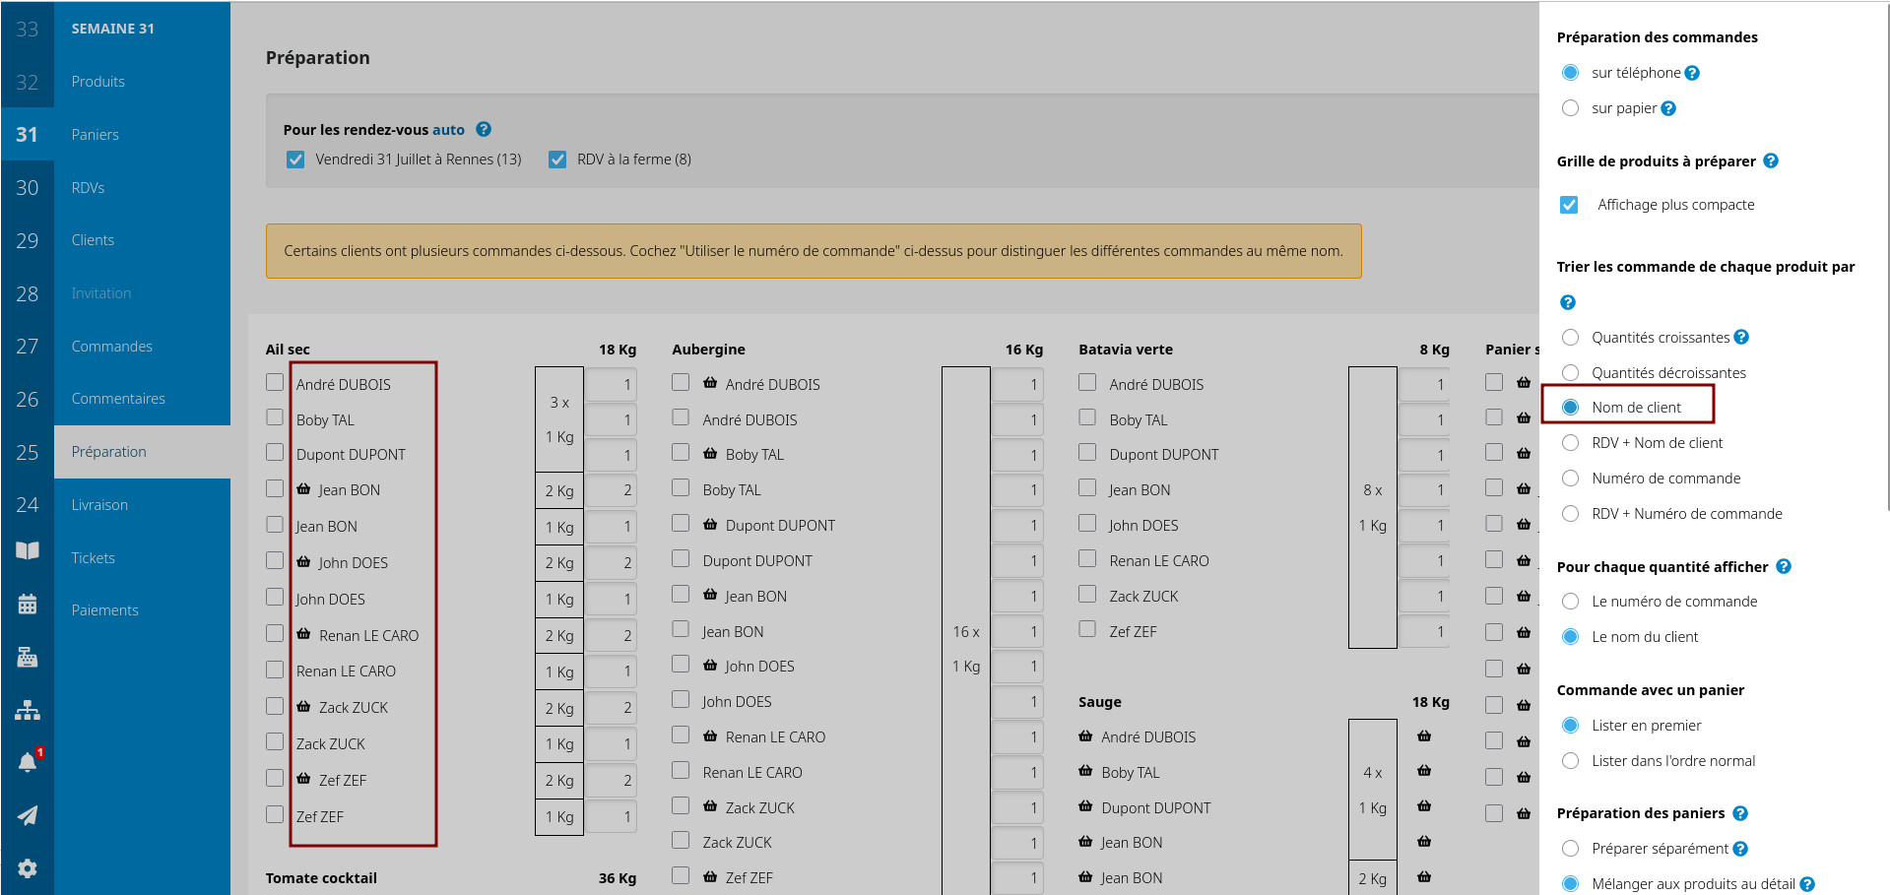
Task: Select 'Numéro de commande' sort option
Action: pyautogui.click(x=1571, y=479)
